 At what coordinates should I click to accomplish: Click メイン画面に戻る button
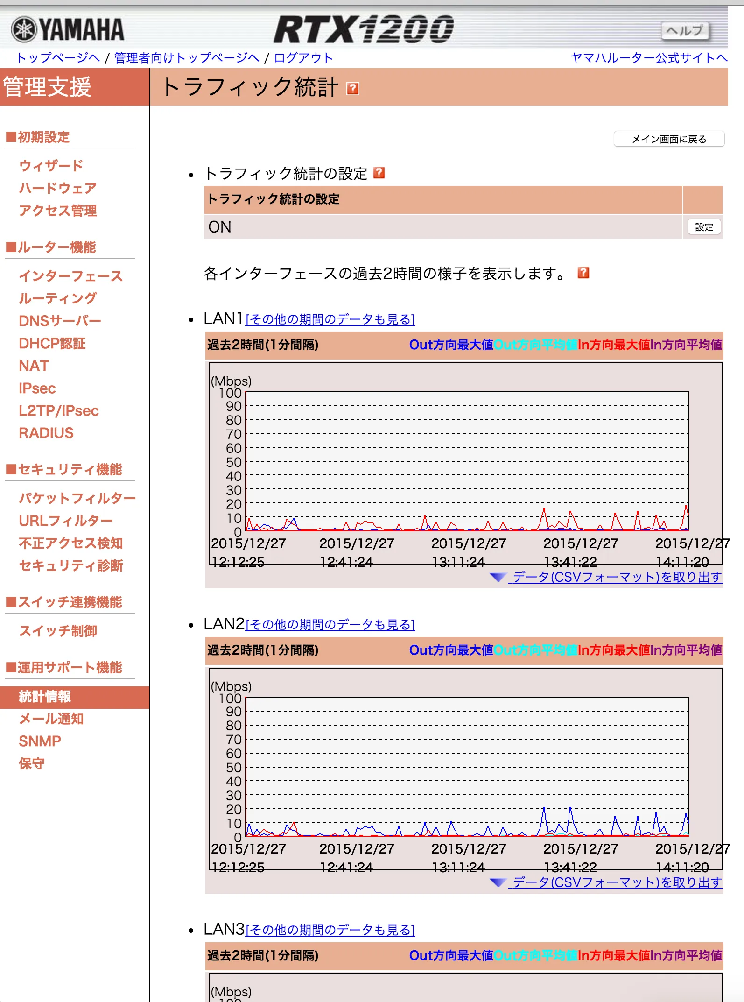tap(668, 139)
